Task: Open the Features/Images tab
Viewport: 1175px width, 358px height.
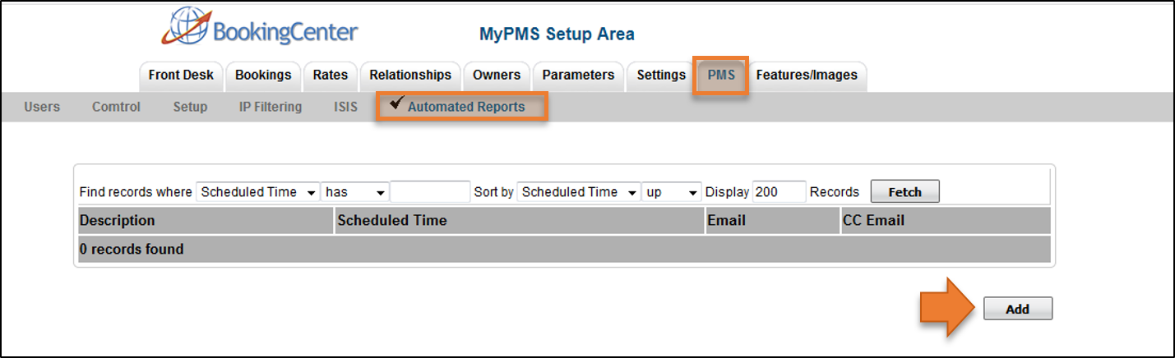Action: 807,76
